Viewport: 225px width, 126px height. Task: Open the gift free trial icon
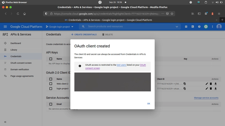pos(186,27)
